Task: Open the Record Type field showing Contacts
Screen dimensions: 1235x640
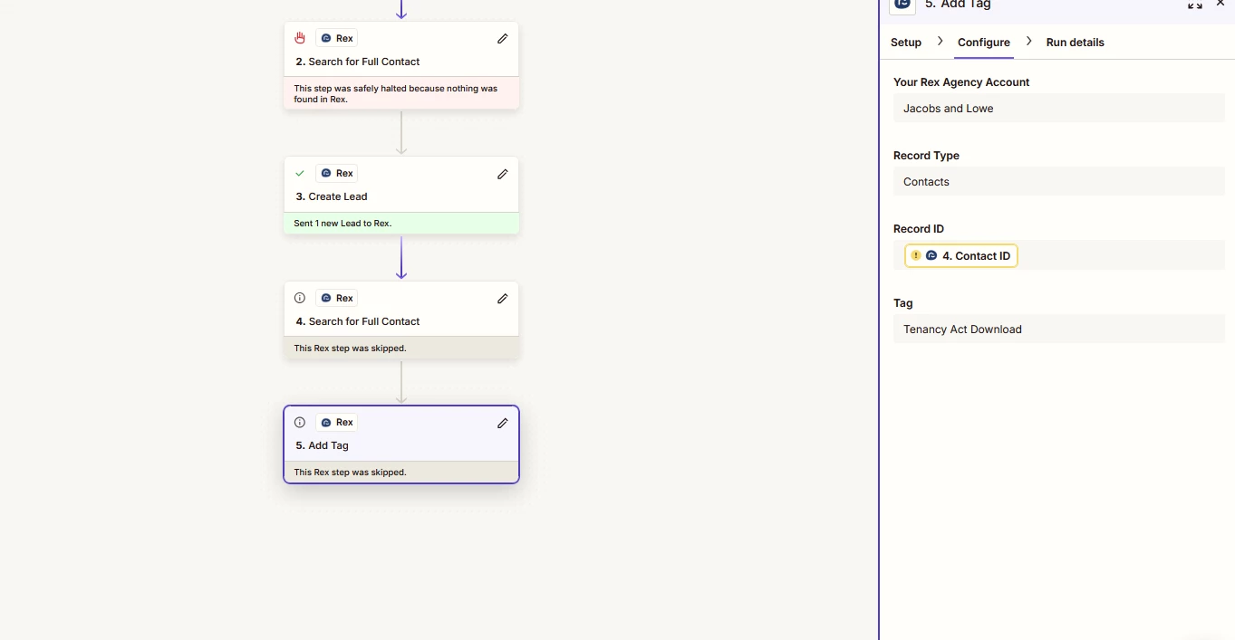Action: [x=1059, y=182]
